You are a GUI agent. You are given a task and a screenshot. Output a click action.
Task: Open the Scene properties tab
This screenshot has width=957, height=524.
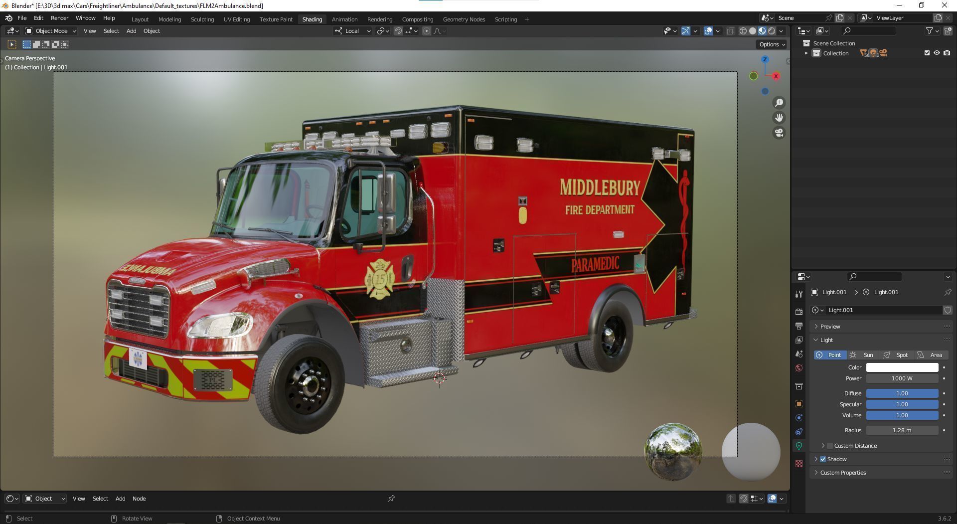799,353
